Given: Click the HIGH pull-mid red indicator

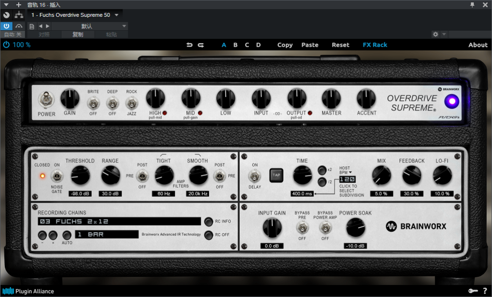Looking at the screenshot, I should 164,113.
